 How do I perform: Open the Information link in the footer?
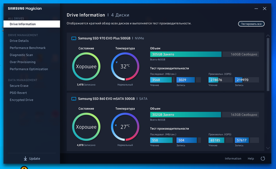pyautogui.click(x=233, y=159)
